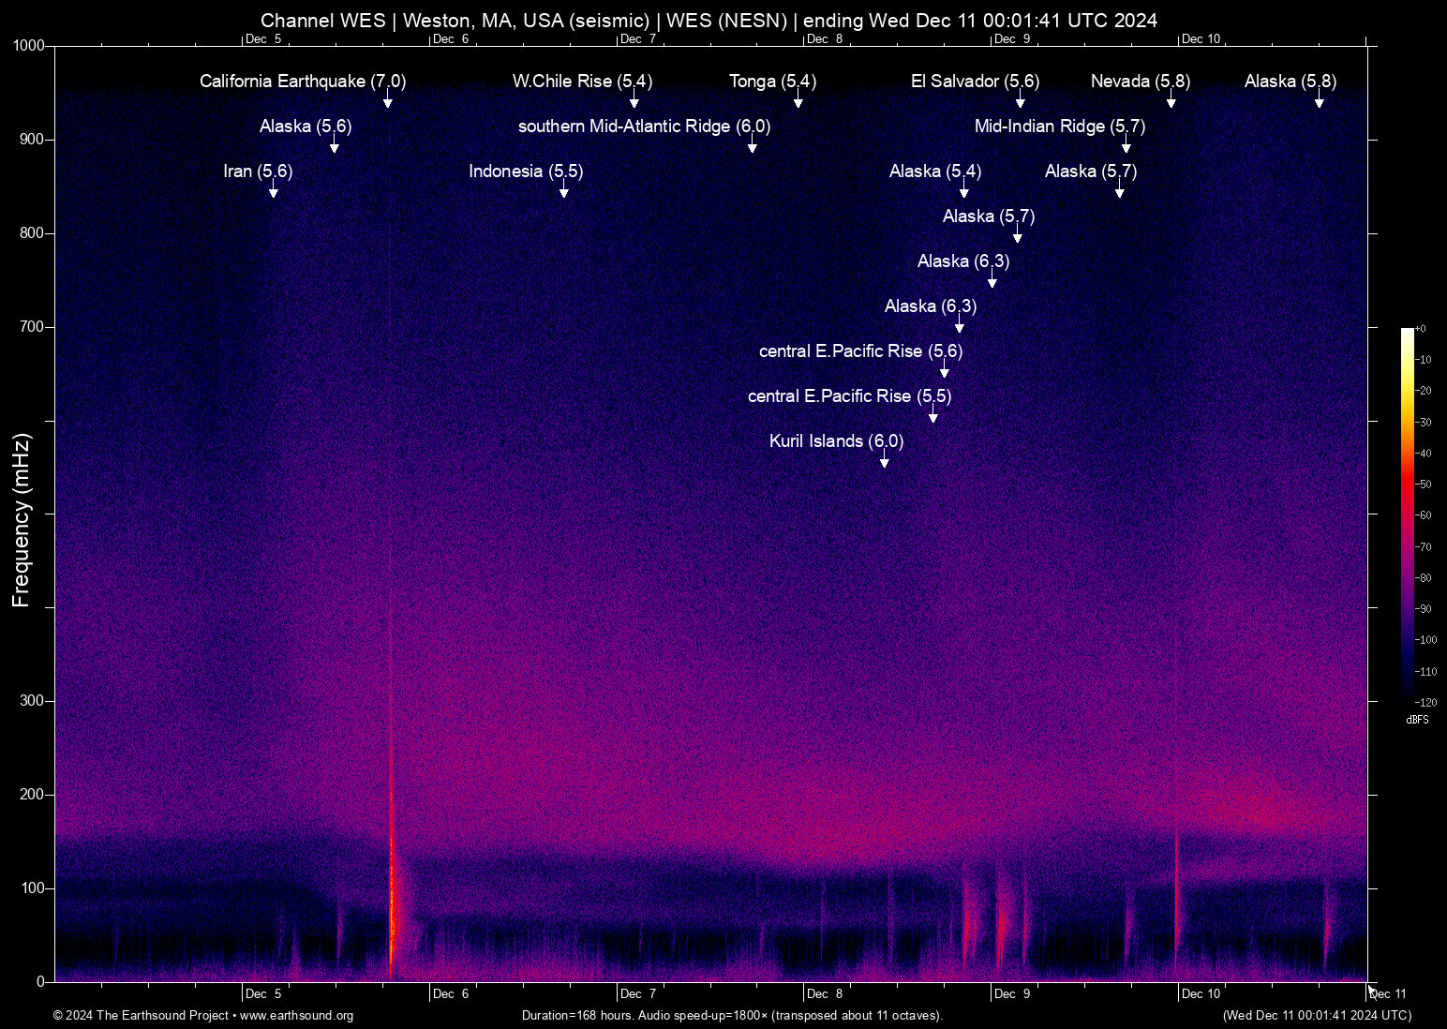Click the dBFS color scale bar
This screenshot has width=1447, height=1029.
(1407, 514)
